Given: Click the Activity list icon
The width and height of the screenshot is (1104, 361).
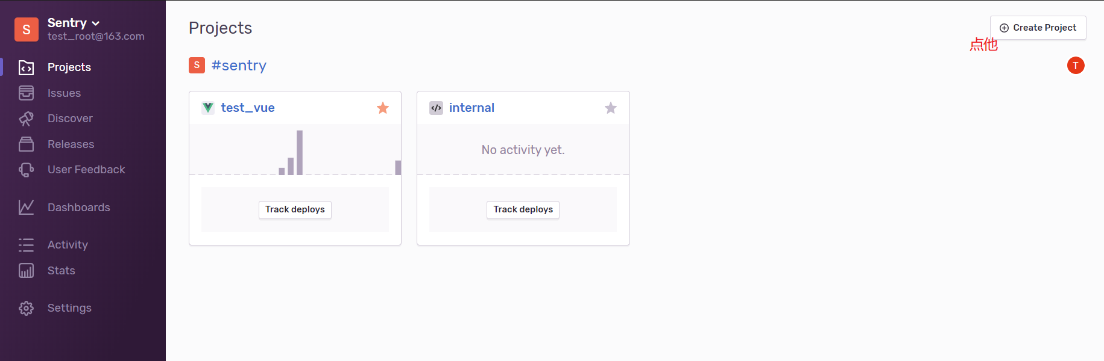Looking at the screenshot, I should click(26, 245).
